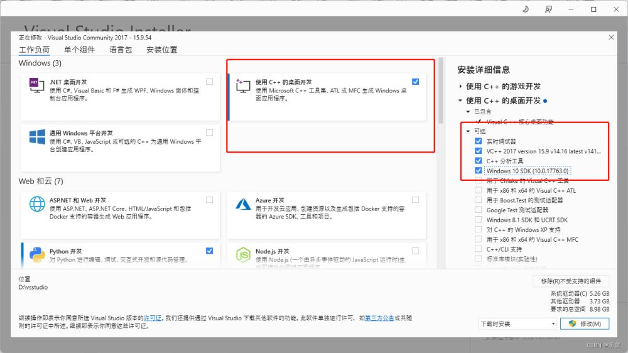
Task: Click the Python development logo icon
Action: (x=37, y=255)
